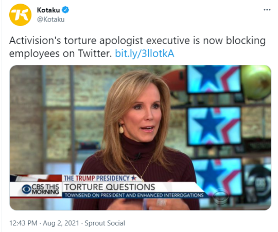This screenshot has width=278, height=232.
Task: Click the Townsend enhanced interrogations caption
Action: coord(134,195)
